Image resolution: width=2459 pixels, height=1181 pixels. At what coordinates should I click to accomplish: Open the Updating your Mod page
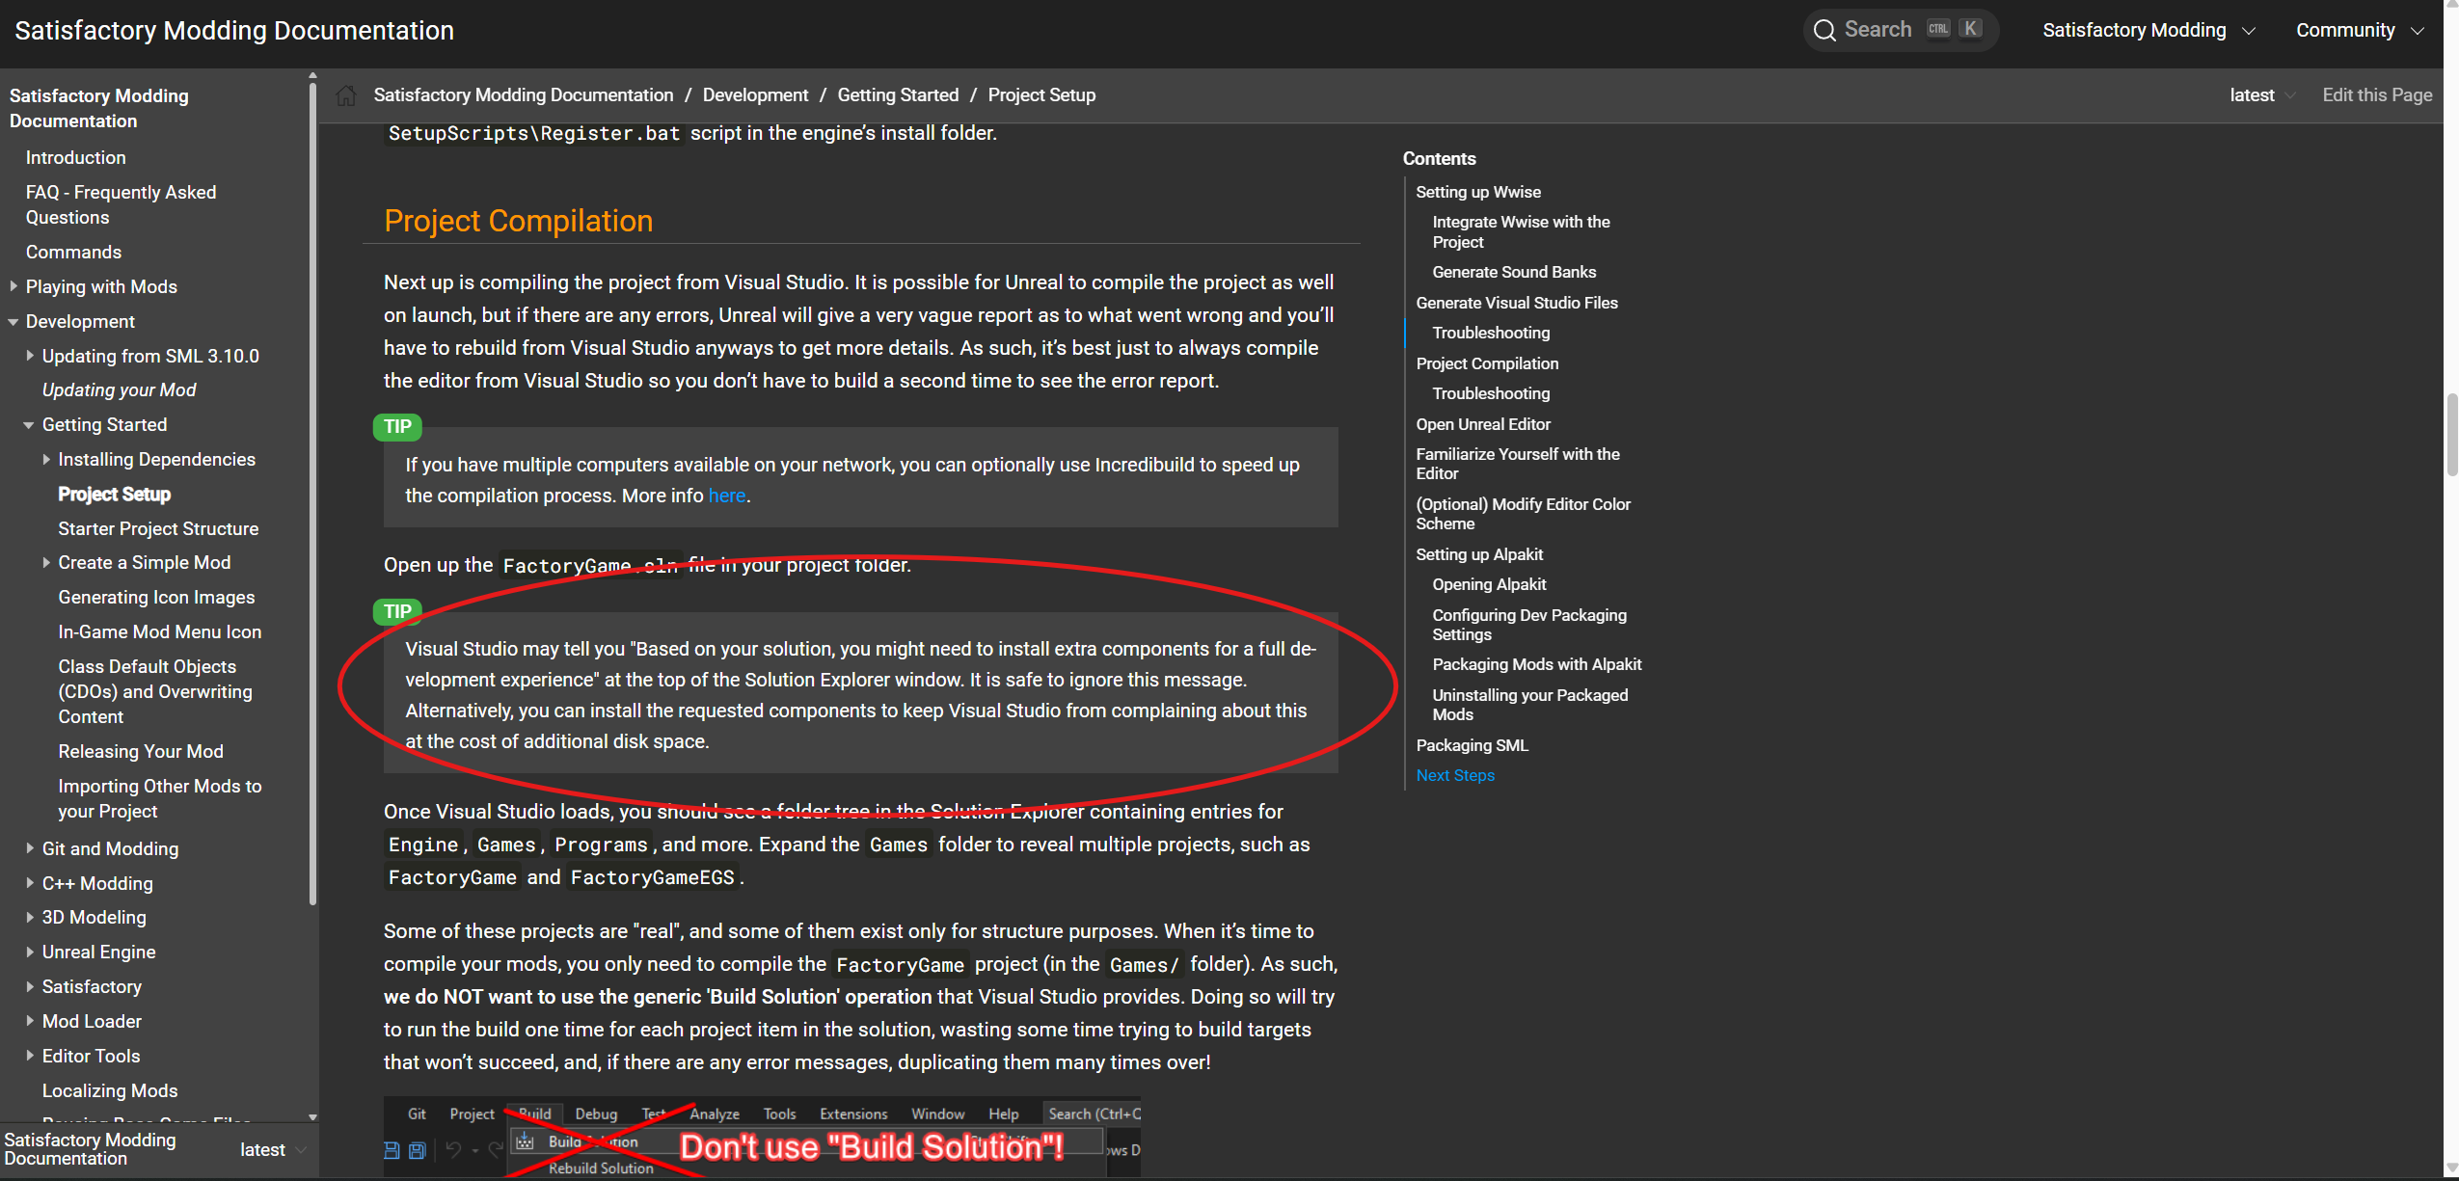[119, 389]
